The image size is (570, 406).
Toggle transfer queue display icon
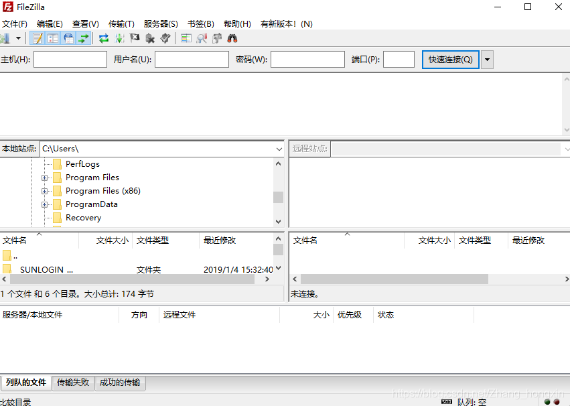84,38
